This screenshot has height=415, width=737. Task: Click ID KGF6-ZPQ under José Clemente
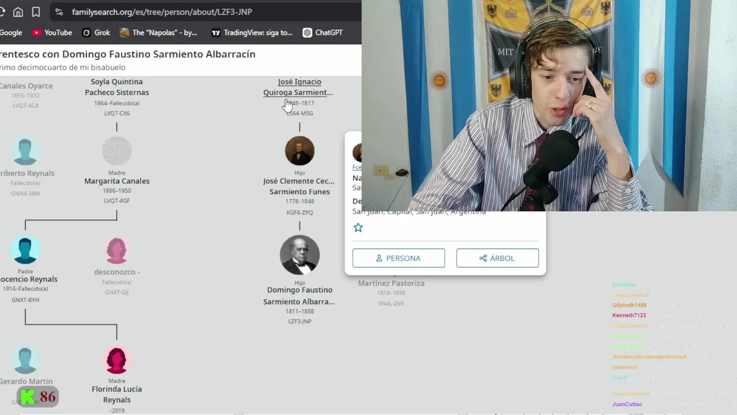(299, 213)
